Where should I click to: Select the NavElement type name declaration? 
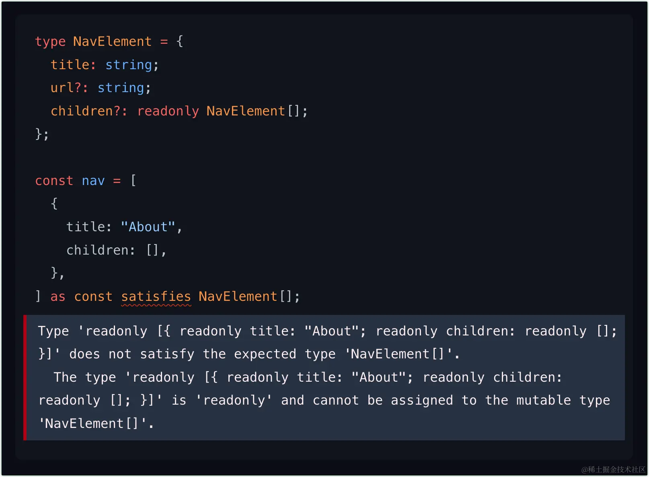pos(112,41)
